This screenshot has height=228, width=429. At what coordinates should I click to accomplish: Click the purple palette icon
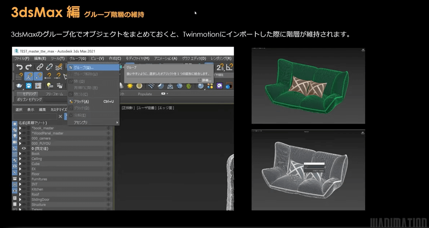click(x=220, y=86)
